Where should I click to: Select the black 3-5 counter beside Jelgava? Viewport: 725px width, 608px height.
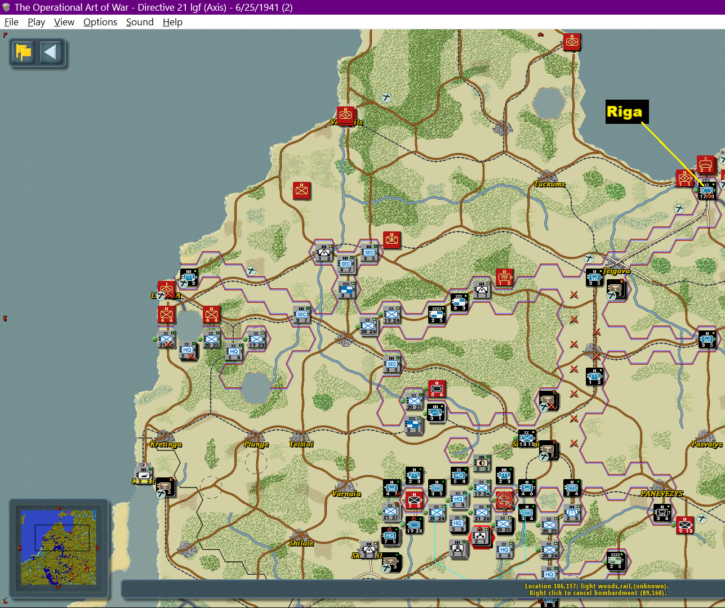point(595,278)
